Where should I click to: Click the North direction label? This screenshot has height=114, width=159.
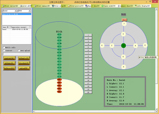tap(123, 14)
